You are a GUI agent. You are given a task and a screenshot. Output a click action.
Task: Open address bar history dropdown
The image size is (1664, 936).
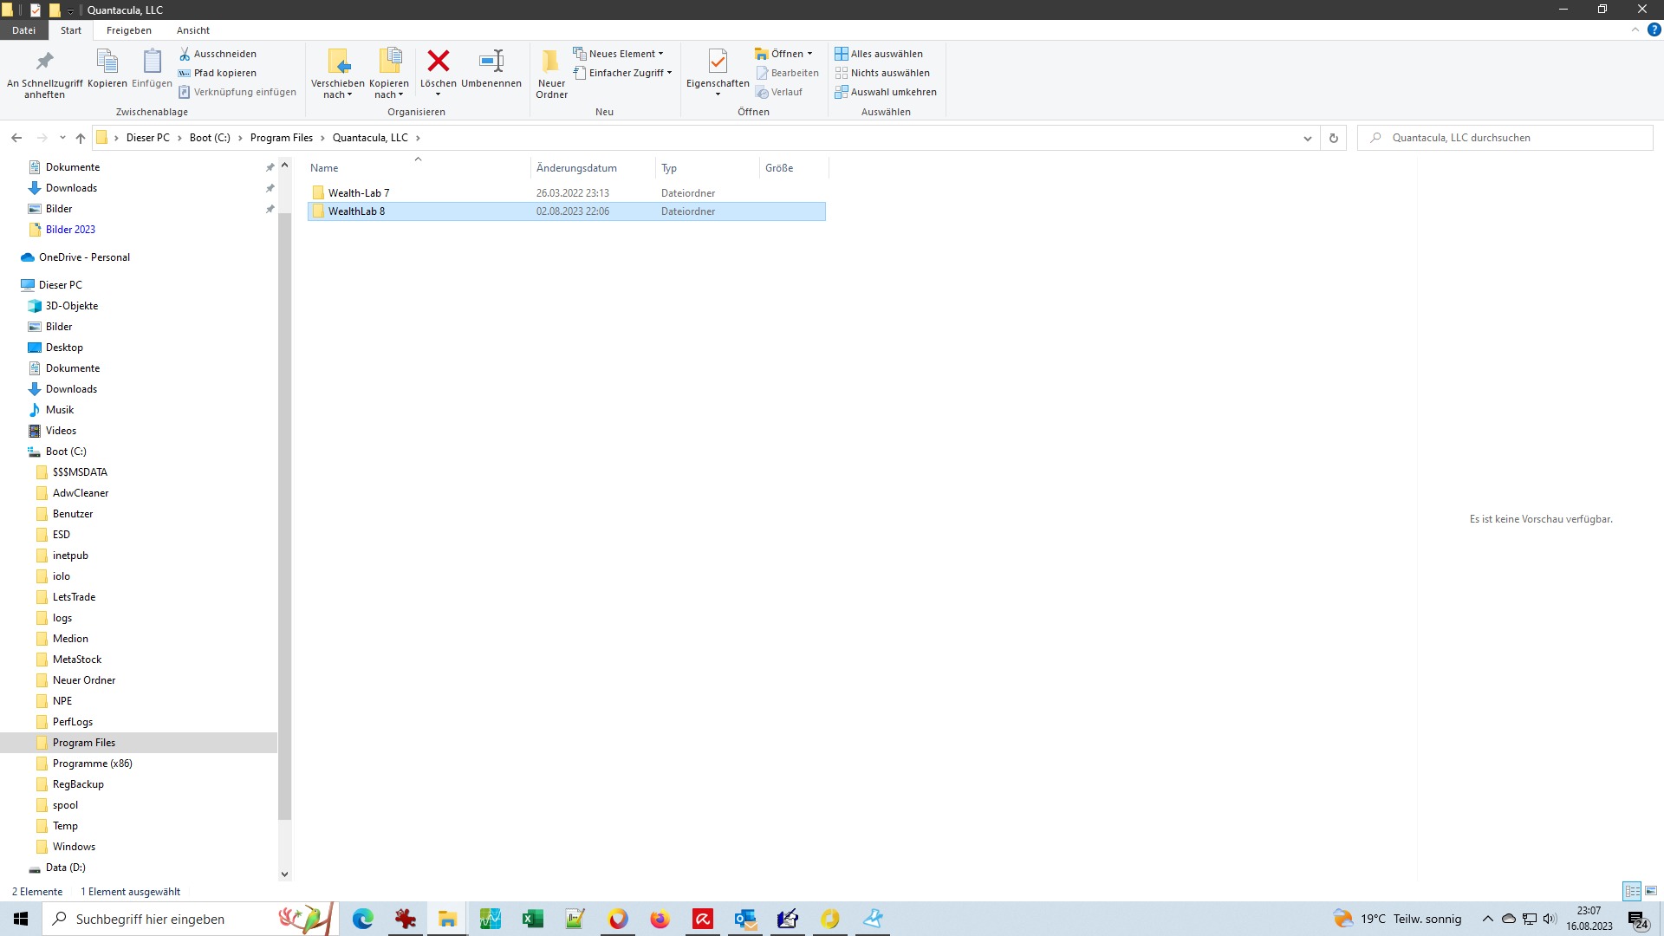pos(1308,138)
